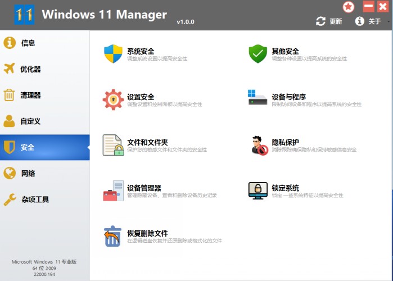The height and width of the screenshot is (281, 393).
Task: Open the 杂项工具 sidebar section
Action: click(35, 199)
